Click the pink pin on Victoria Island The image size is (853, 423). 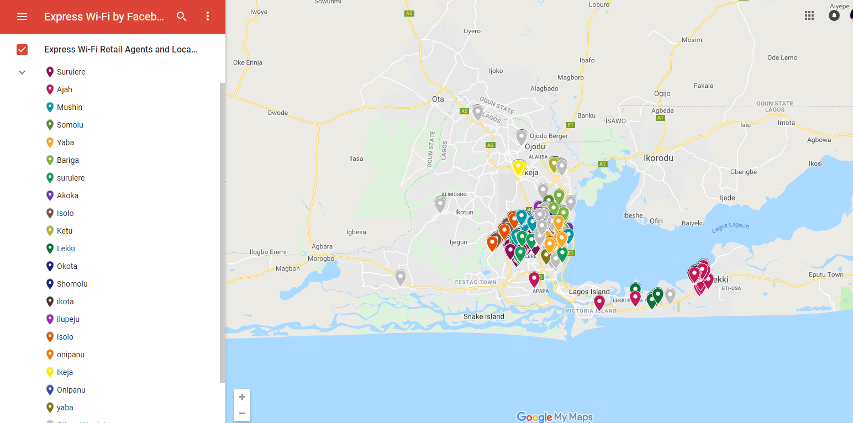point(599,302)
